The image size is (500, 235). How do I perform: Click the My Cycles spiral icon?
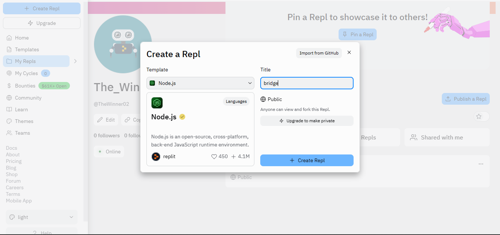click(x=9, y=73)
